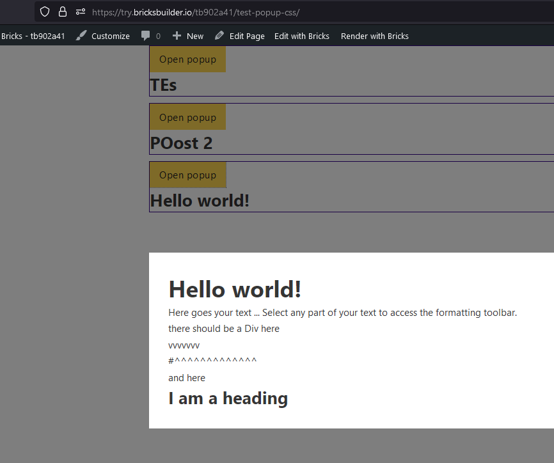Click the shield tracking protection icon

(45, 12)
